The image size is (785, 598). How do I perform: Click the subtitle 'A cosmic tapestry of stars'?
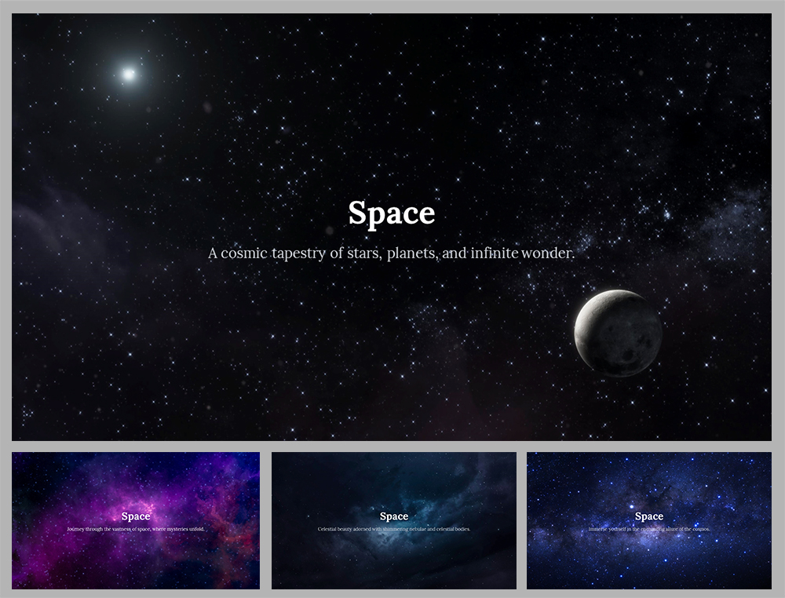tap(391, 253)
